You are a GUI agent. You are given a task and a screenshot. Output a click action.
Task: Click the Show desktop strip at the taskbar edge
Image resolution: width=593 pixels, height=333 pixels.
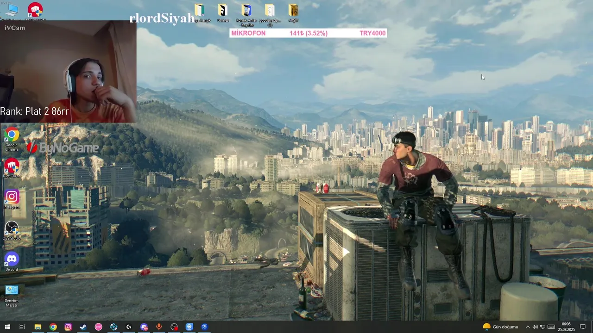pyautogui.click(x=592, y=327)
